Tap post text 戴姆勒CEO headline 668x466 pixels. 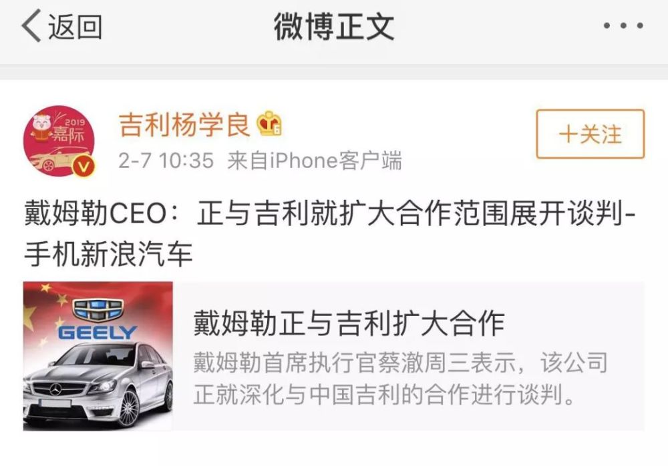[x=330, y=213]
